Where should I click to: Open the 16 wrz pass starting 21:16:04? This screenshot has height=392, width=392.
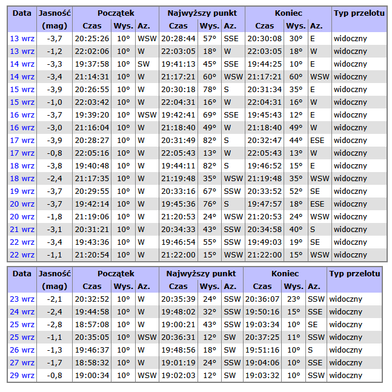[x=22, y=128]
